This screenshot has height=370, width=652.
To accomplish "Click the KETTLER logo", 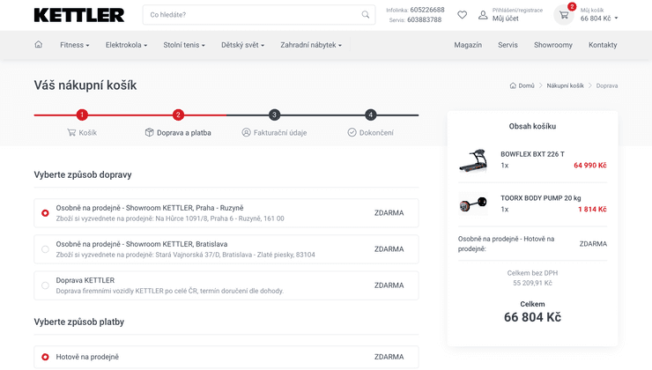I will coord(78,15).
